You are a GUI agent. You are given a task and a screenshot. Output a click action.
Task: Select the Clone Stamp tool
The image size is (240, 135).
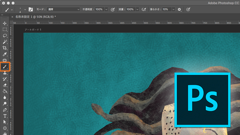(5, 73)
